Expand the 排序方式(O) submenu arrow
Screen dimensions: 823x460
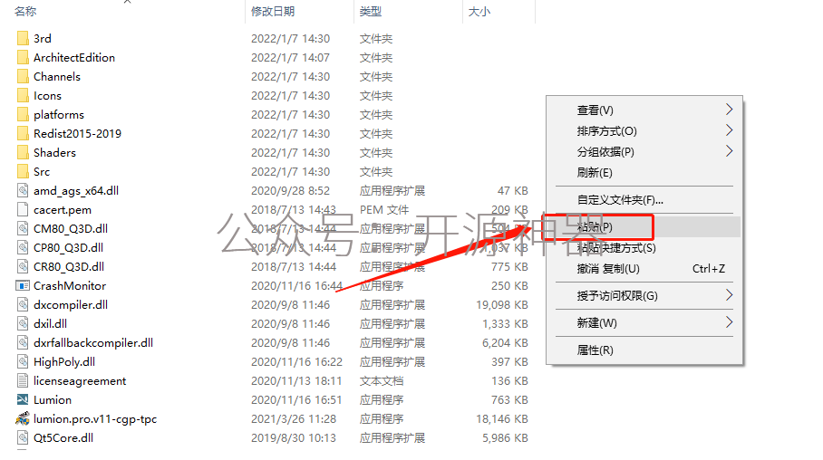pyautogui.click(x=729, y=130)
